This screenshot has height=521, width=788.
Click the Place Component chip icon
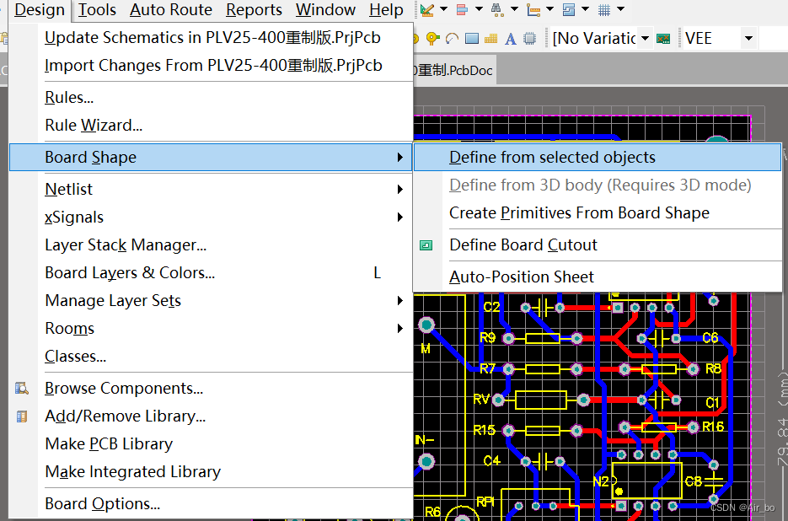pyautogui.click(x=530, y=39)
